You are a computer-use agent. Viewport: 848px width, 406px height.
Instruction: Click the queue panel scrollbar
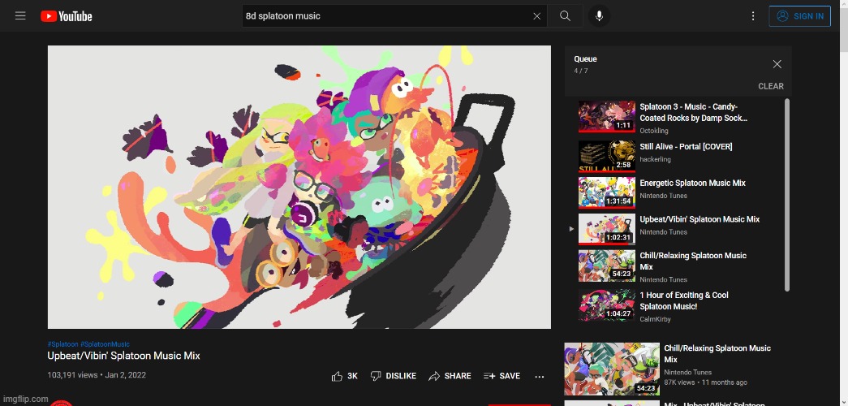point(787,195)
